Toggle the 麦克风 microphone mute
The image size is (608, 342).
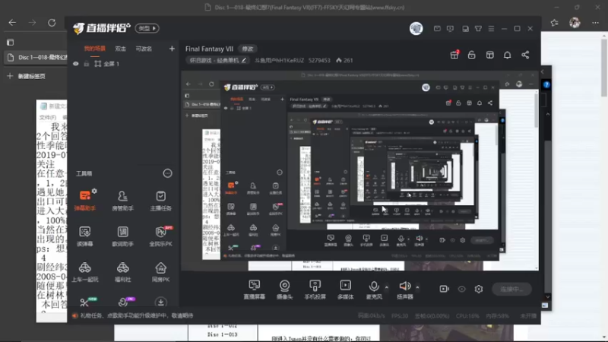[x=374, y=290]
